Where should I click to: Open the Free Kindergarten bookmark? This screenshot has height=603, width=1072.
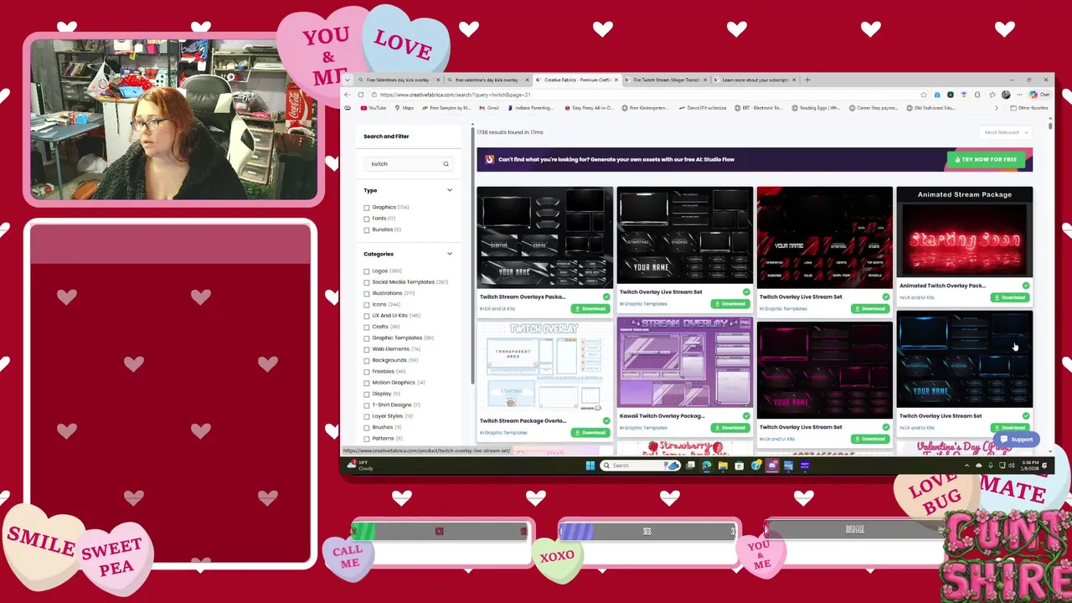[644, 108]
